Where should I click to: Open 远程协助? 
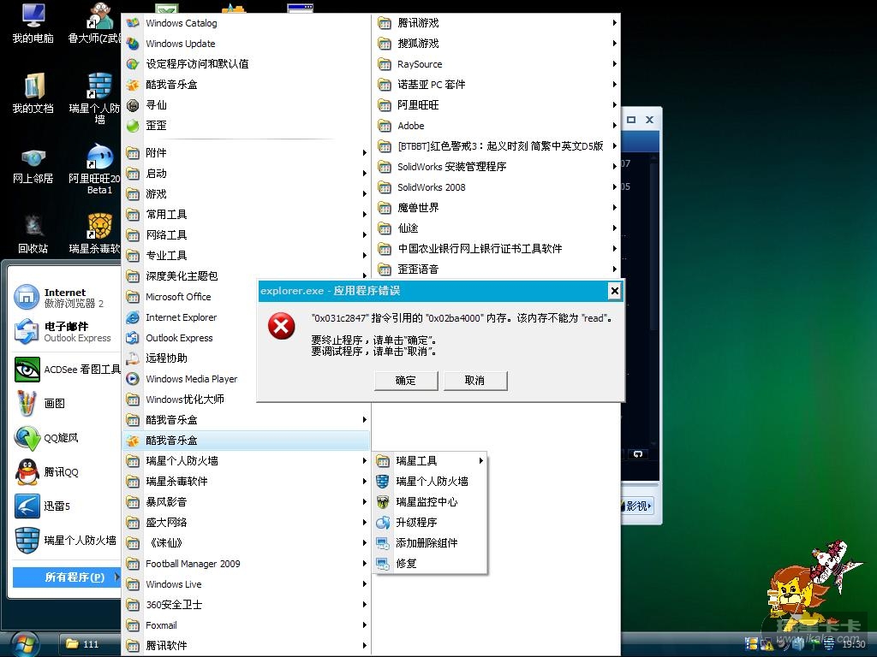190,358
